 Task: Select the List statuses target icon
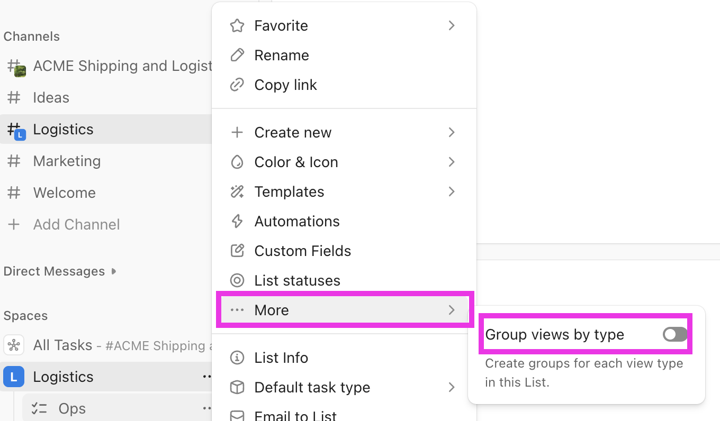(237, 280)
